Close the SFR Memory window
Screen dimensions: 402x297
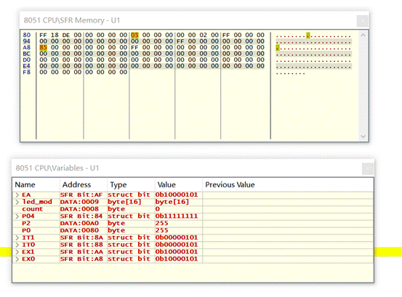coord(363,21)
